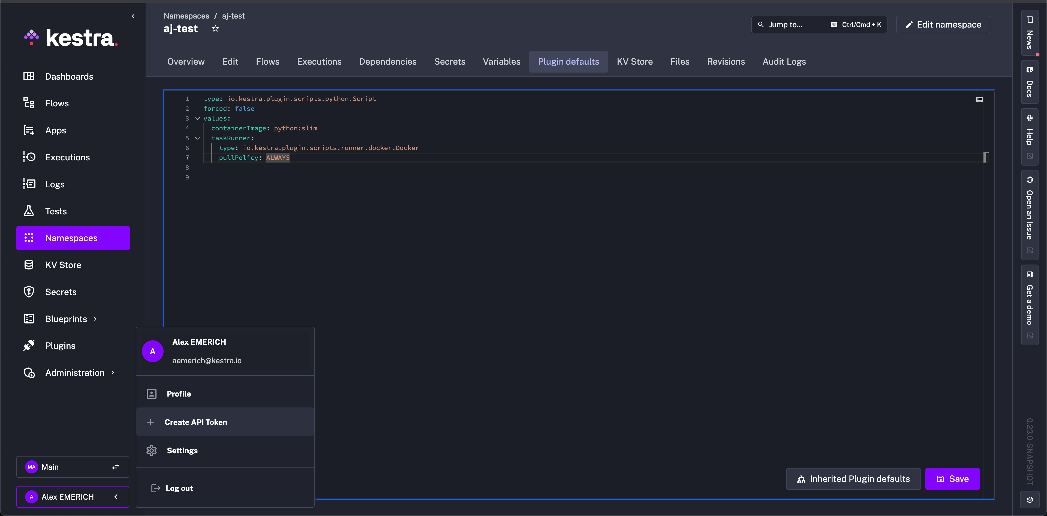The image size is (1047, 516).
Task: Log out from the user menu
Action: click(x=180, y=488)
